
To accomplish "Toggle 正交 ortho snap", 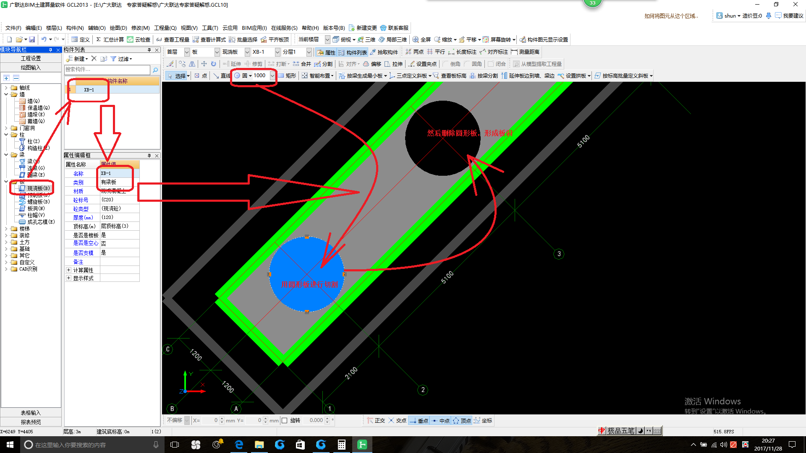I will (x=376, y=420).
